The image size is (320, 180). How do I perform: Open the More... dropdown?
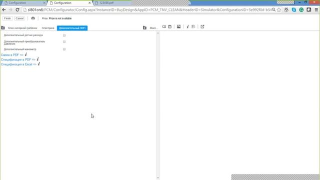153,28
